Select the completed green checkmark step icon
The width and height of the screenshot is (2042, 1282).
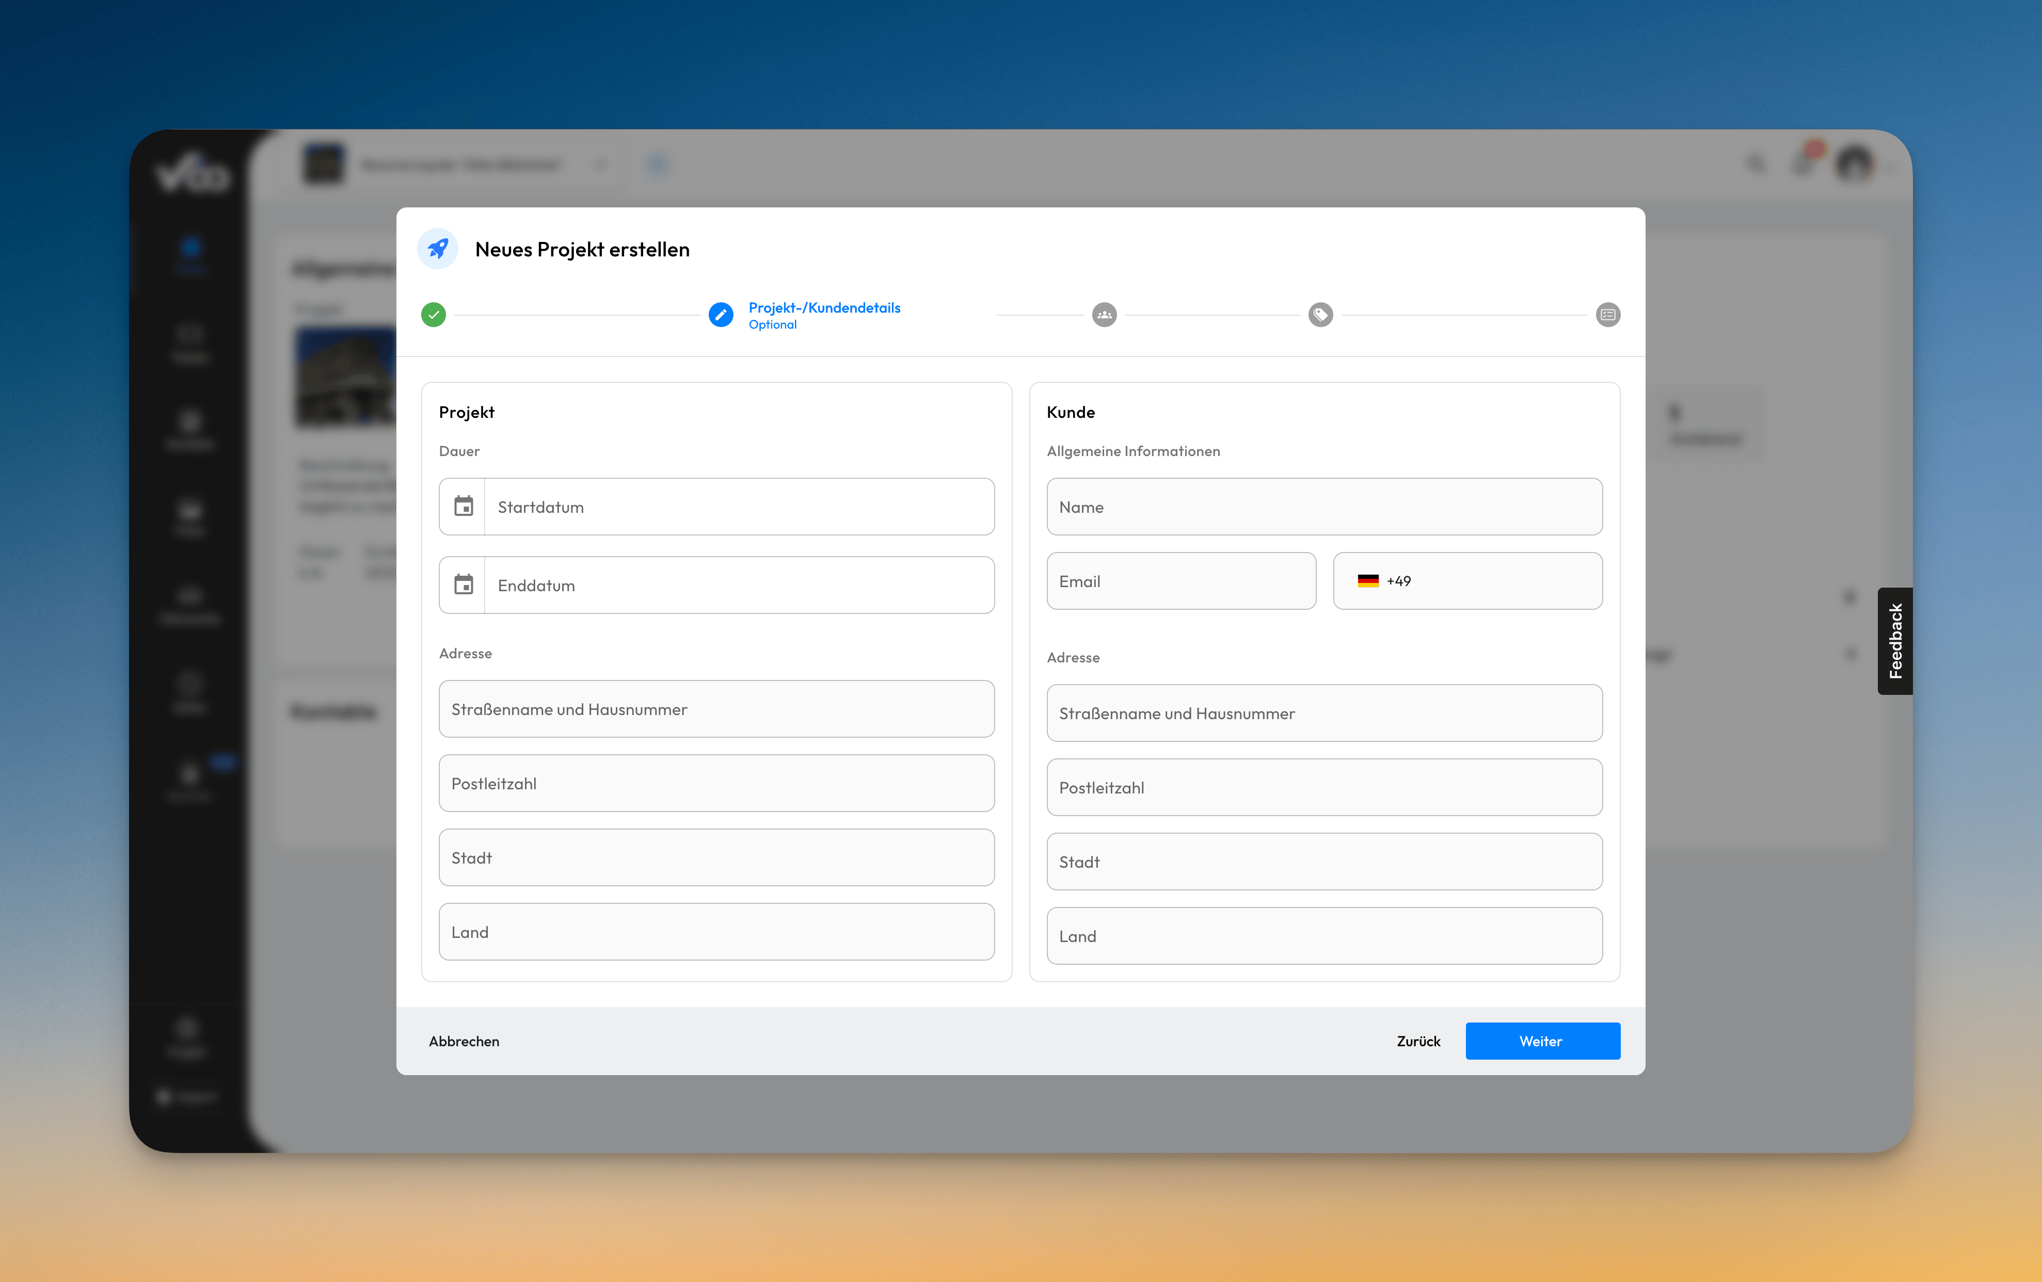pos(434,314)
